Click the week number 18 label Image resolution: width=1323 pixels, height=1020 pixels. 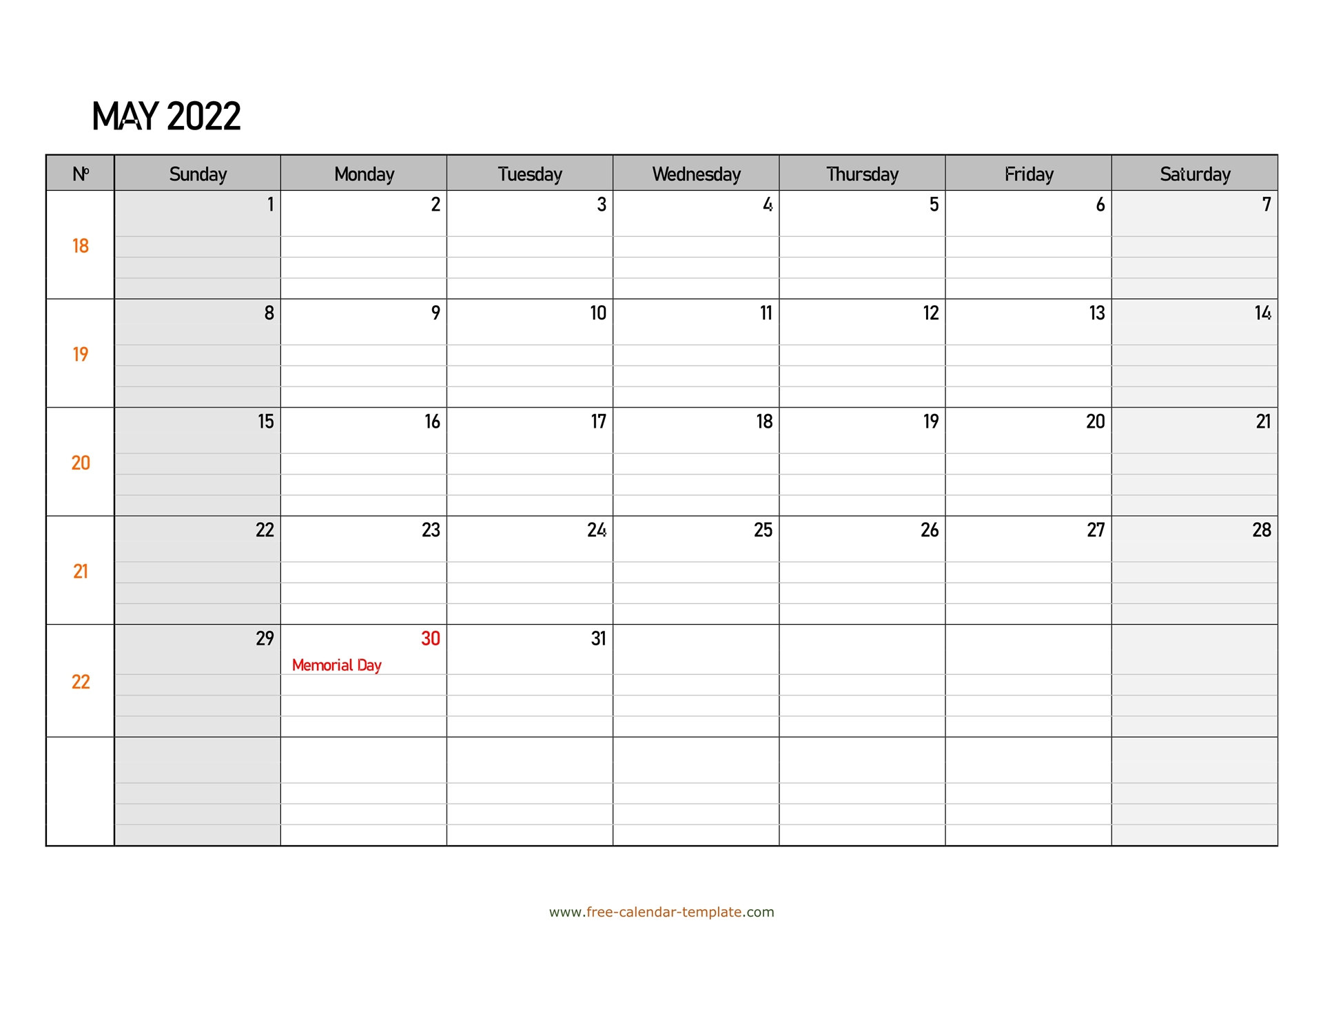pyautogui.click(x=81, y=245)
